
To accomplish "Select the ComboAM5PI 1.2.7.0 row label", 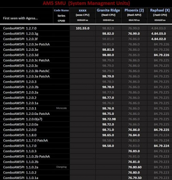I will [x=20, y=28].
